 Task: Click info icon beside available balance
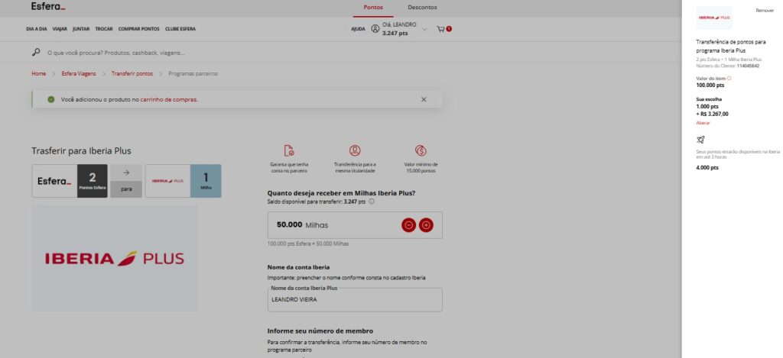[372, 202]
